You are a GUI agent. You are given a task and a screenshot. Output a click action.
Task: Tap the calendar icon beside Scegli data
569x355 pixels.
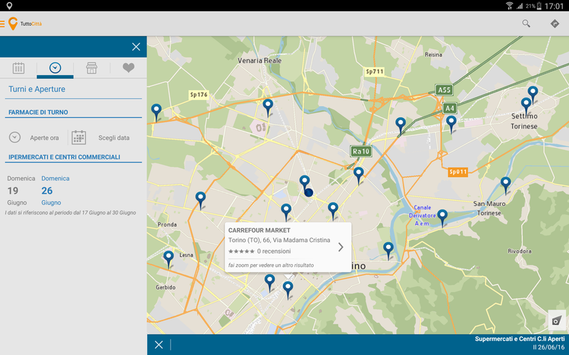tap(79, 138)
